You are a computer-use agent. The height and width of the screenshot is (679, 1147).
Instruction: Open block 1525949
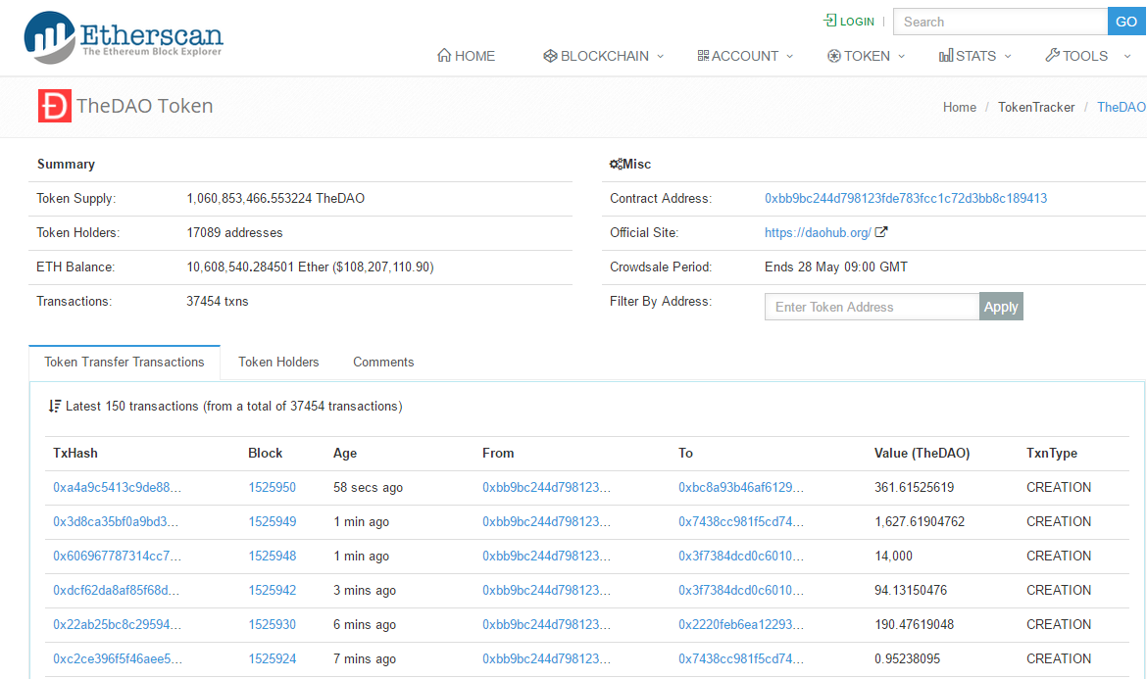273,522
